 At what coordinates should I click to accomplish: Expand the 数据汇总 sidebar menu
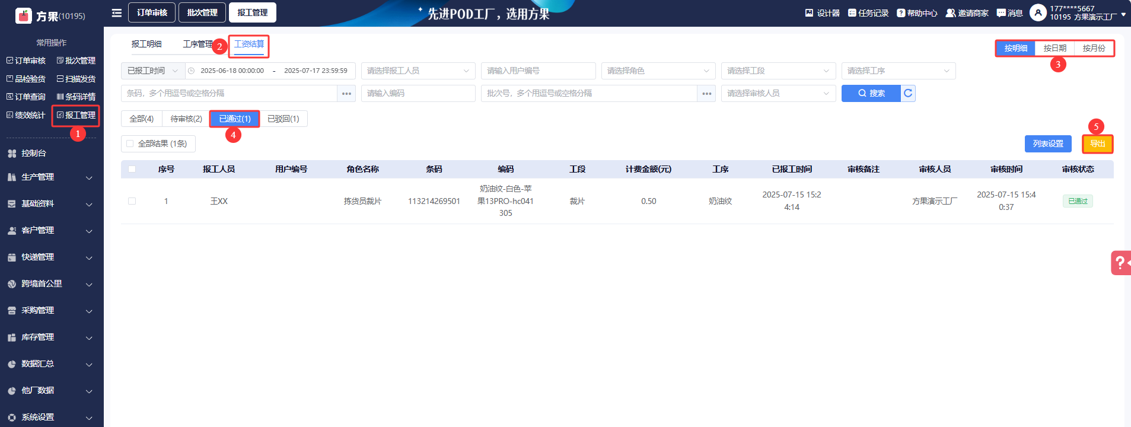pos(52,364)
